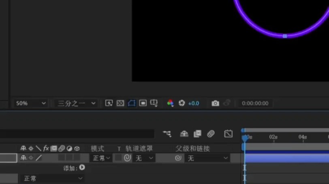This screenshot has height=184, width=329.
Task: Toggle mask and shape path visibility
Action: [132, 103]
